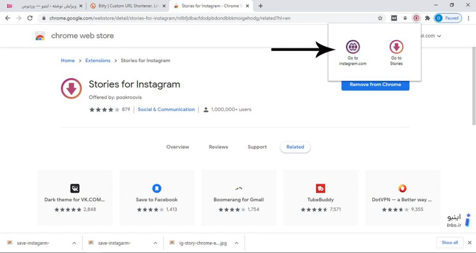Click the browser forward arrow

(x=19, y=18)
